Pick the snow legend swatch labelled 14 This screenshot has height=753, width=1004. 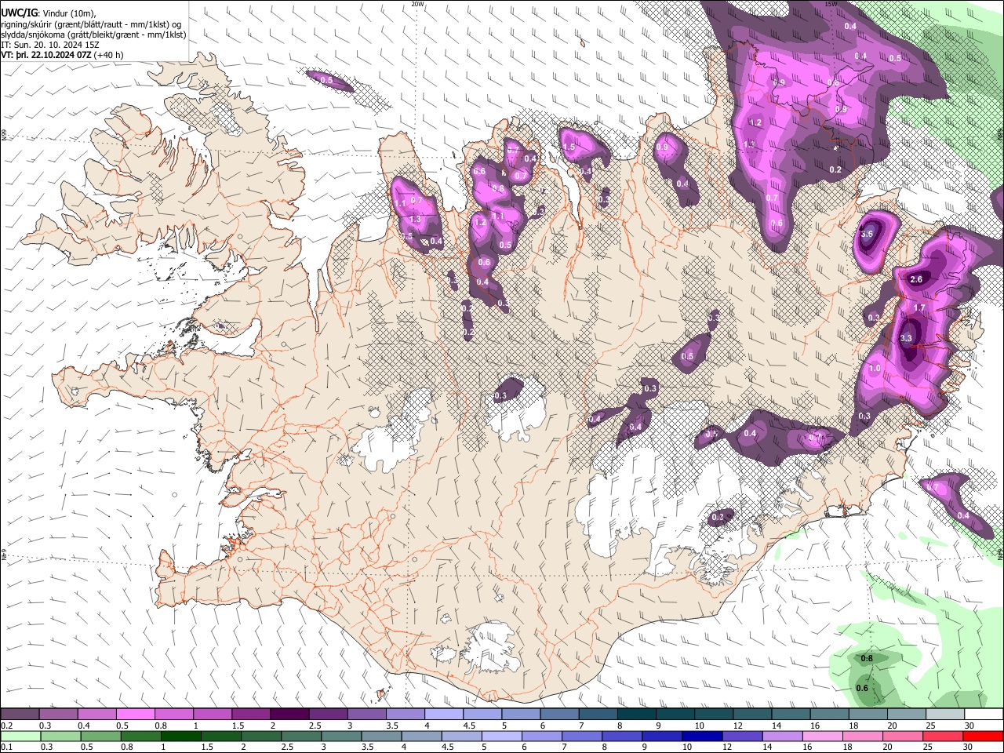(791, 715)
